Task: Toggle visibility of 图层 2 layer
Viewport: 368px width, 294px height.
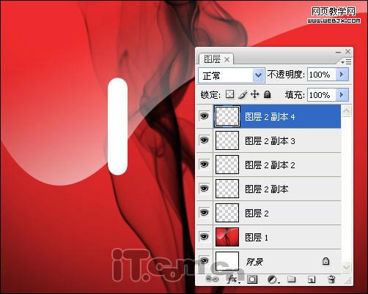Action: 205,212
